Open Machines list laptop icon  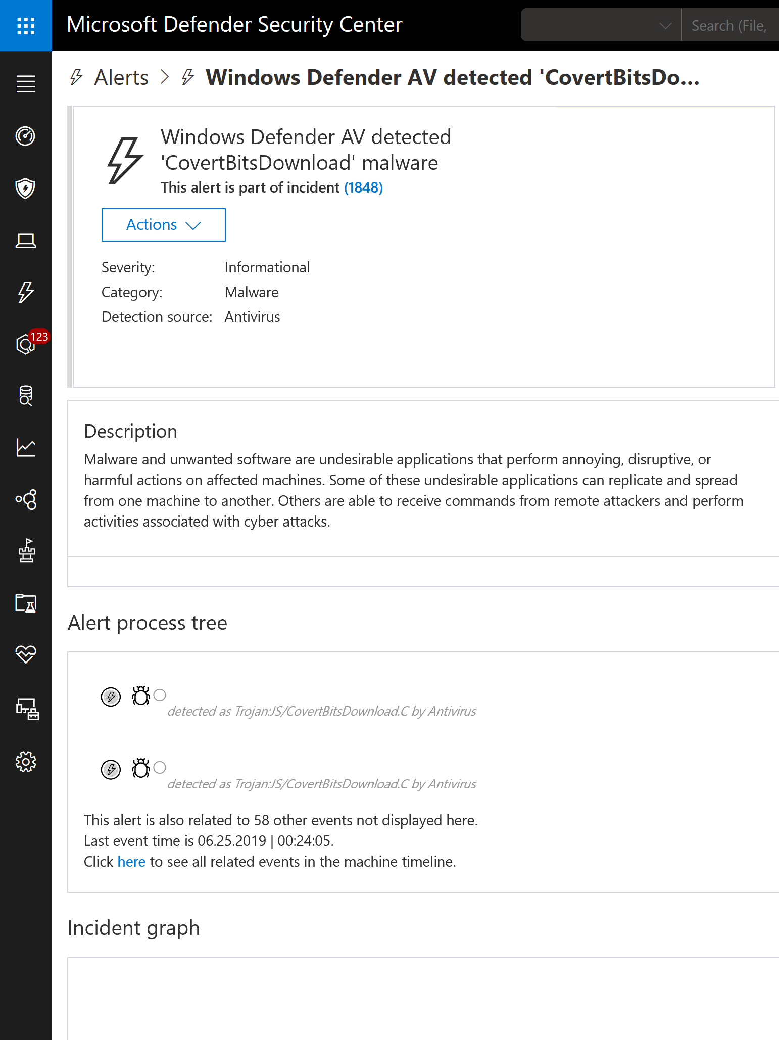[26, 241]
